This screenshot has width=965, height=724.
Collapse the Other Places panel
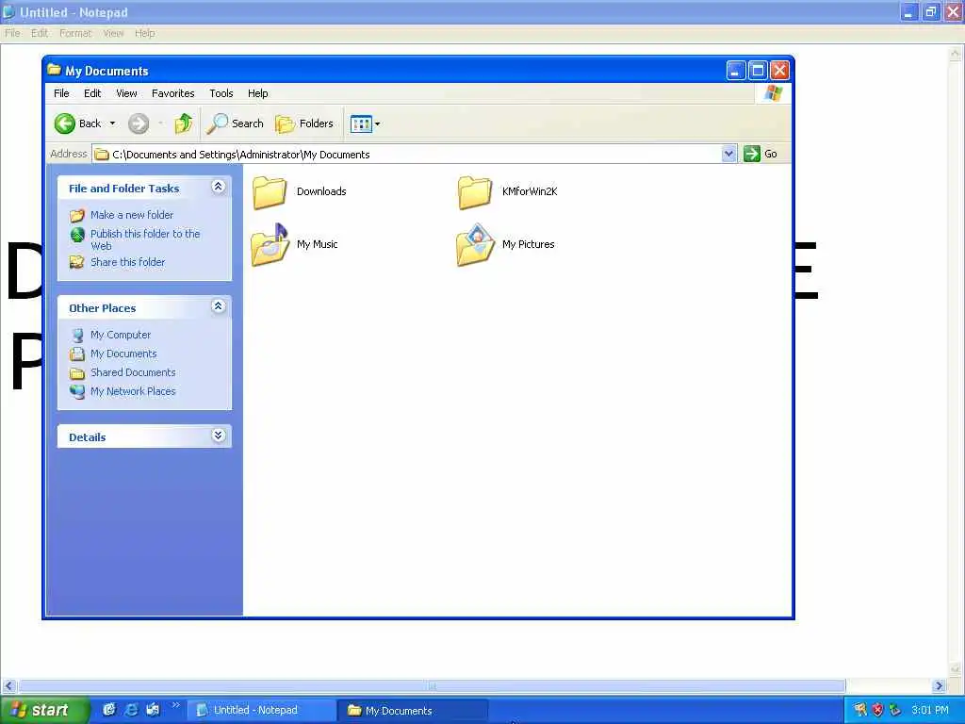pyautogui.click(x=218, y=306)
